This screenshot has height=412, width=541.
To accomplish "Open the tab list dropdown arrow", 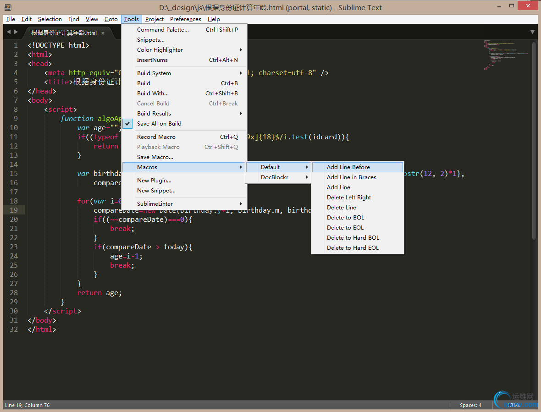I will (x=532, y=32).
